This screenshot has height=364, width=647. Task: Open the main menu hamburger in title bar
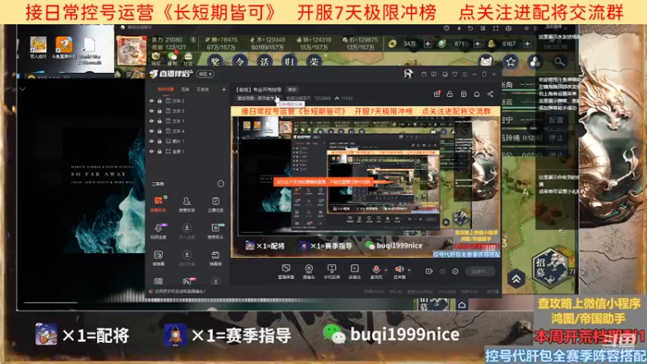pyautogui.click(x=464, y=74)
